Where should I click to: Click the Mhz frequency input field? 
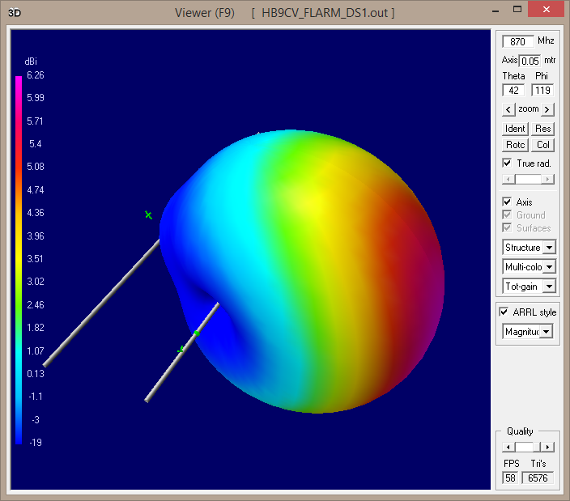click(518, 41)
